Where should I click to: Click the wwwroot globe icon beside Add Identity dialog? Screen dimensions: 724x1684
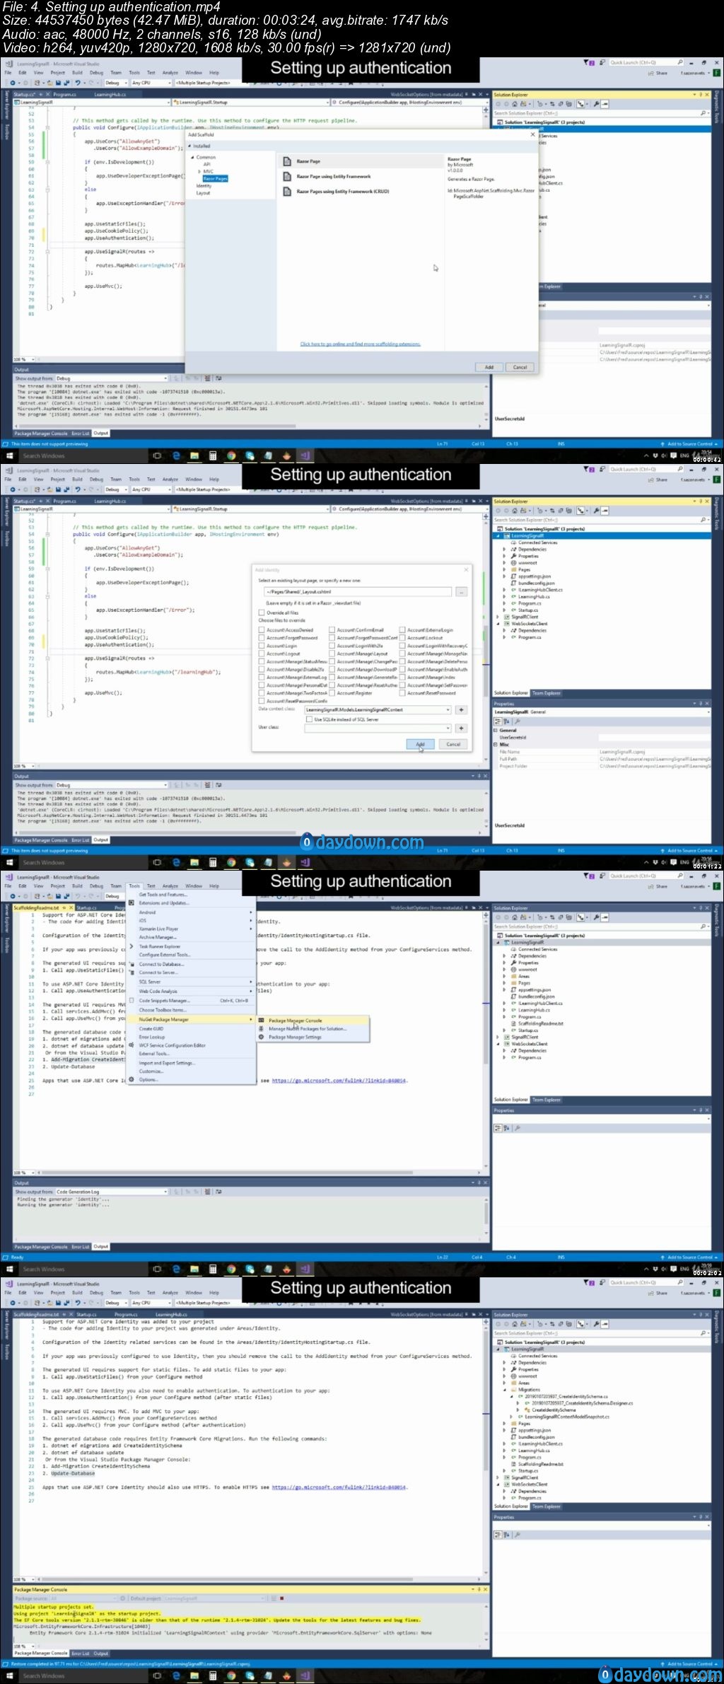click(x=513, y=563)
